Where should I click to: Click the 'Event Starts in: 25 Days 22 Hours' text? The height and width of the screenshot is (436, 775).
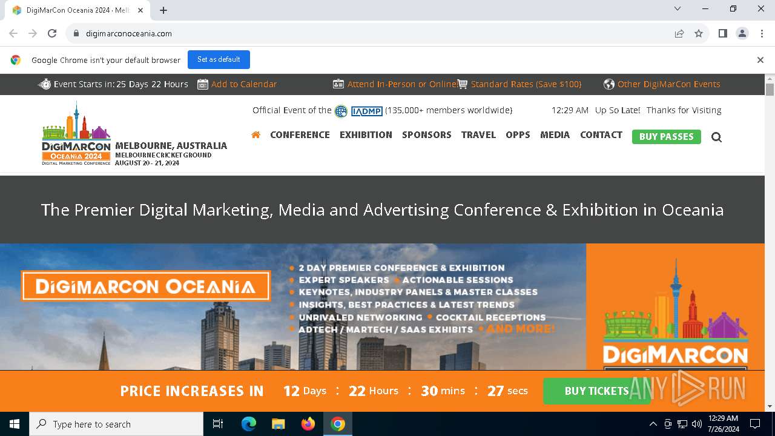(x=120, y=84)
